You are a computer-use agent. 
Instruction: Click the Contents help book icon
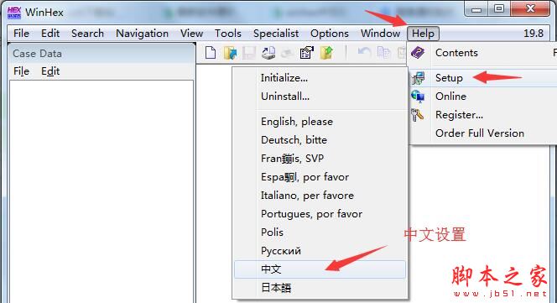(418, 53)
